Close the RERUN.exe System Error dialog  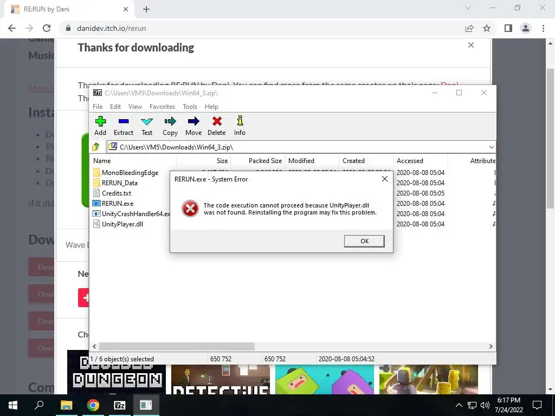(x=385, y=179)
